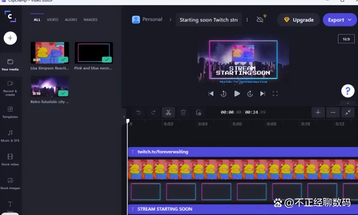Open the Your media sidebar section
The image size is (358, 215).
tap(10, 65)
